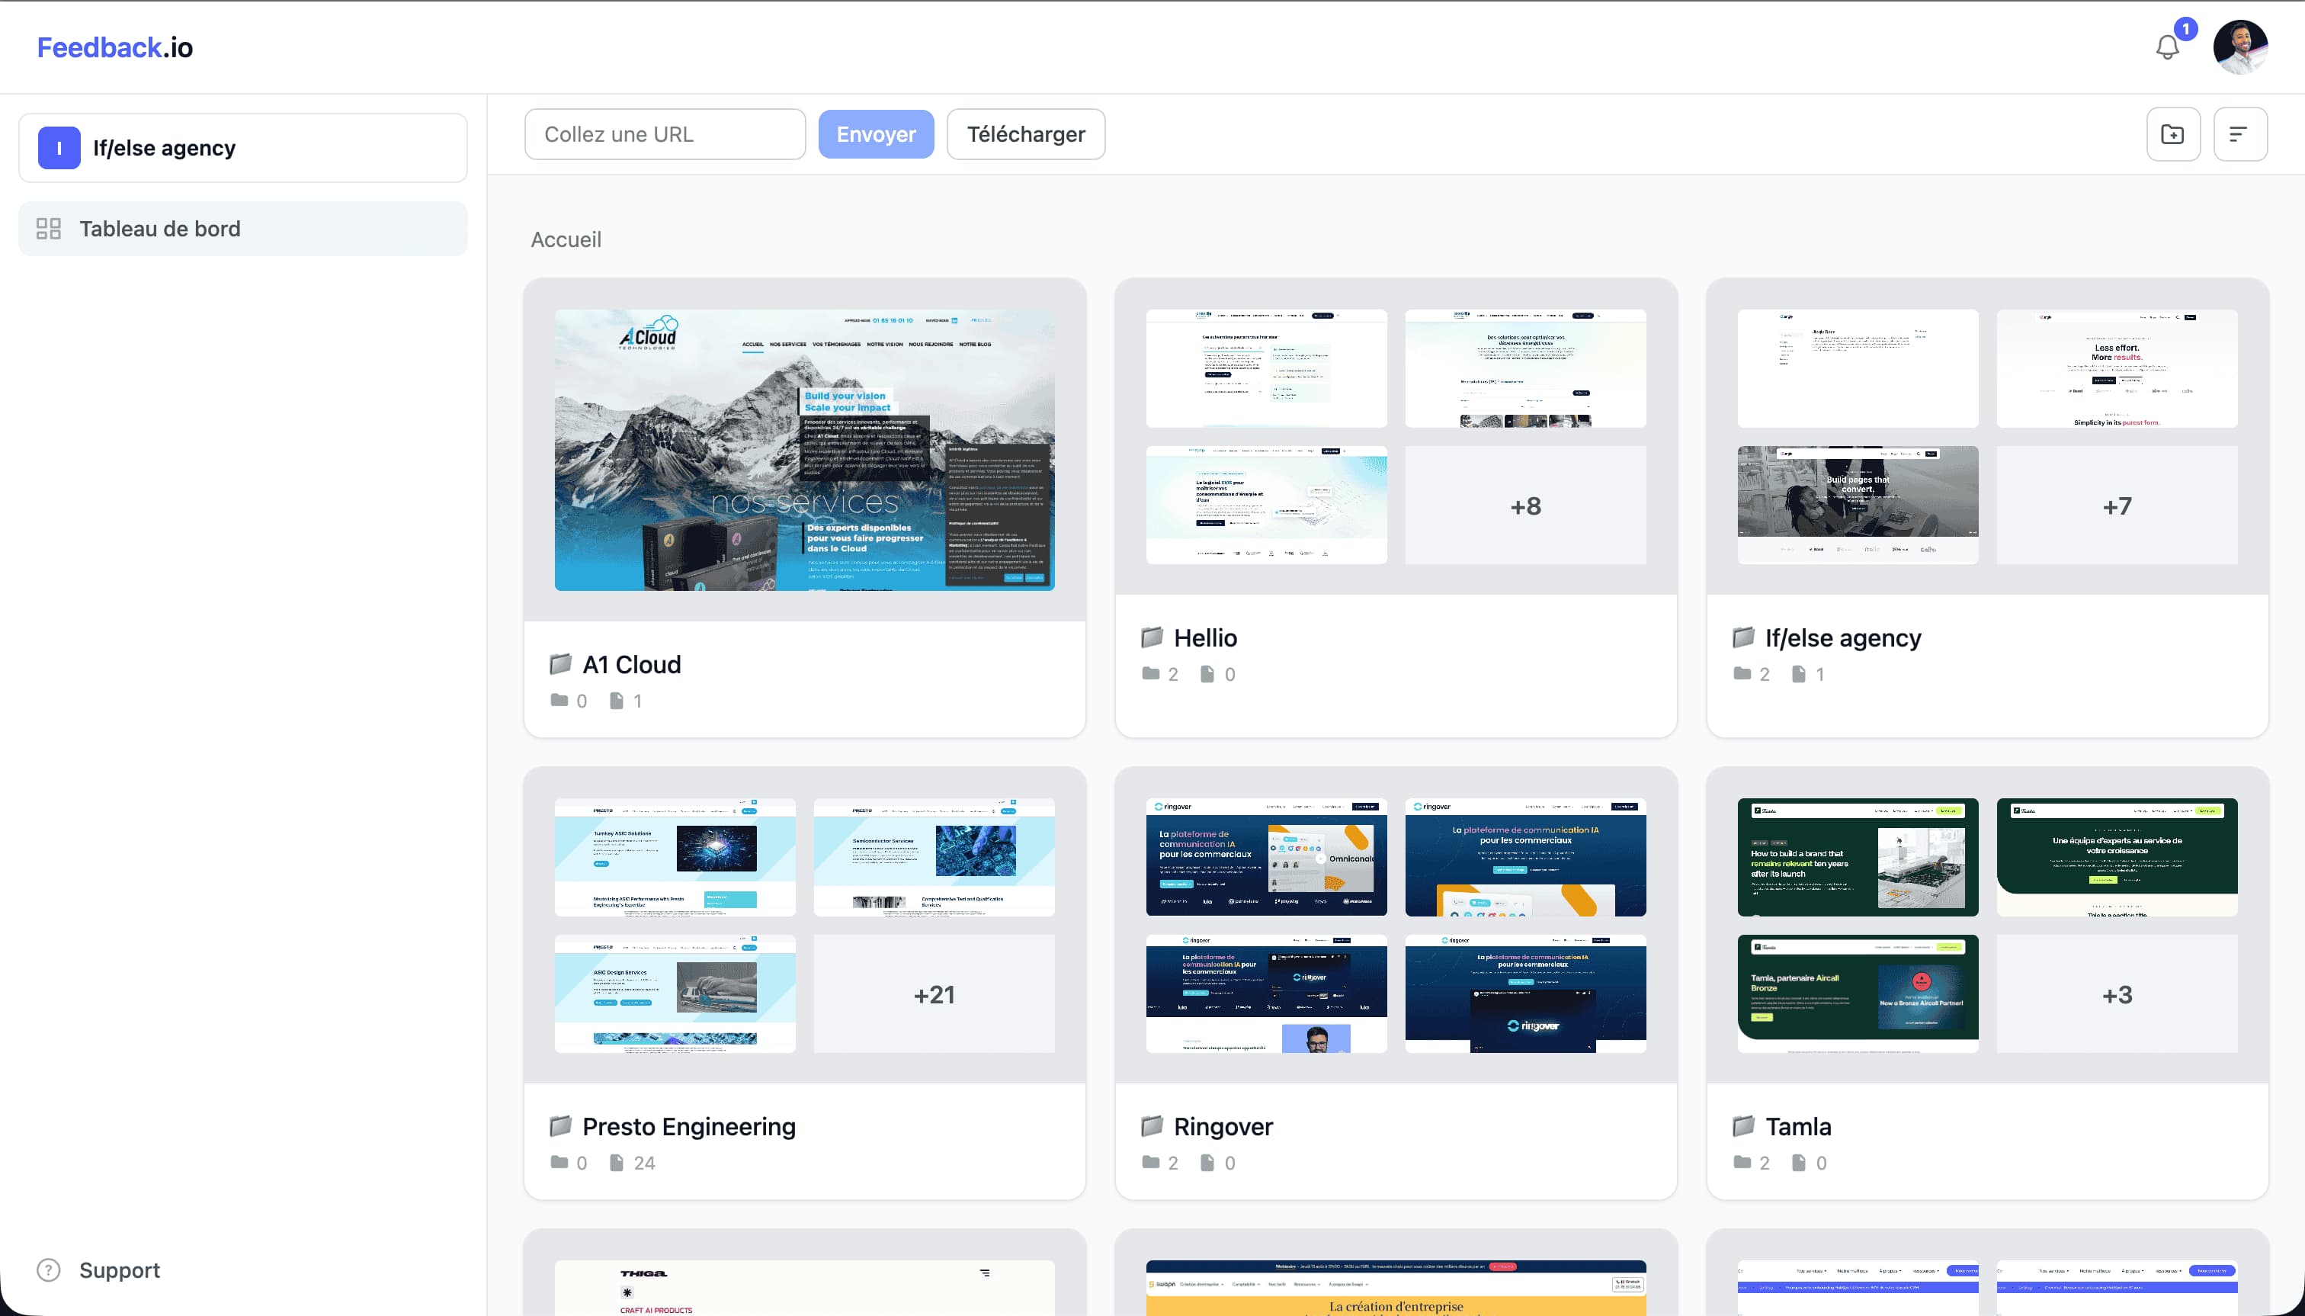Click the file count icon under Presto Engineering
This screenshot has width=2305, height=1316.
pos(616,1162)
